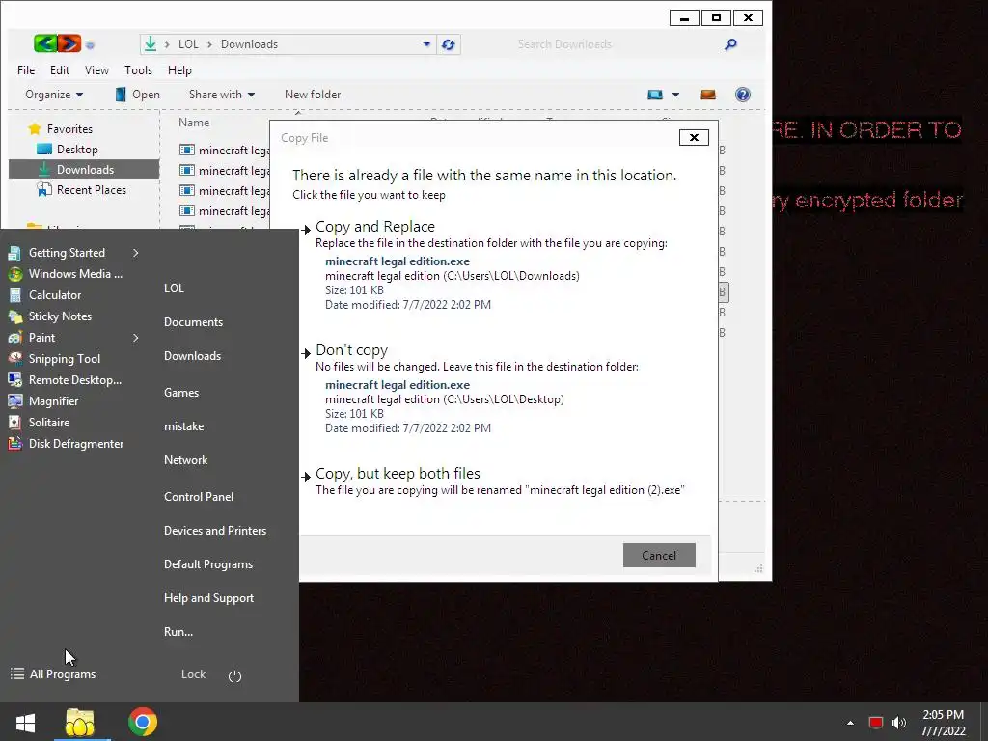Open the Organize dropdown
The height and width of the screenshot is (741, 988).
[x=54, y=95]
